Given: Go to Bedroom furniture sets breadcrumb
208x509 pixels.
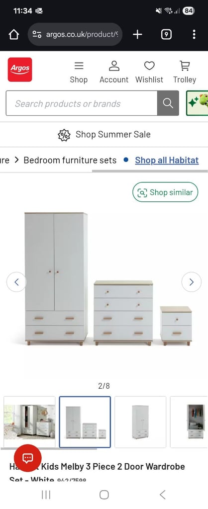Looking at the screenshot, I should point(70,160).
